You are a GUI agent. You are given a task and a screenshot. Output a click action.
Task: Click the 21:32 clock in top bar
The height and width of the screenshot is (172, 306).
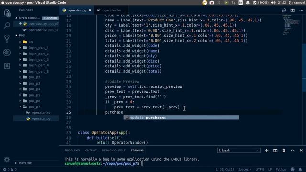[x=282, y=3]
